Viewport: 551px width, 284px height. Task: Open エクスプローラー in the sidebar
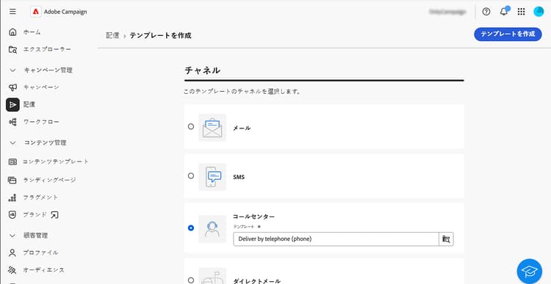click(47, 49)
